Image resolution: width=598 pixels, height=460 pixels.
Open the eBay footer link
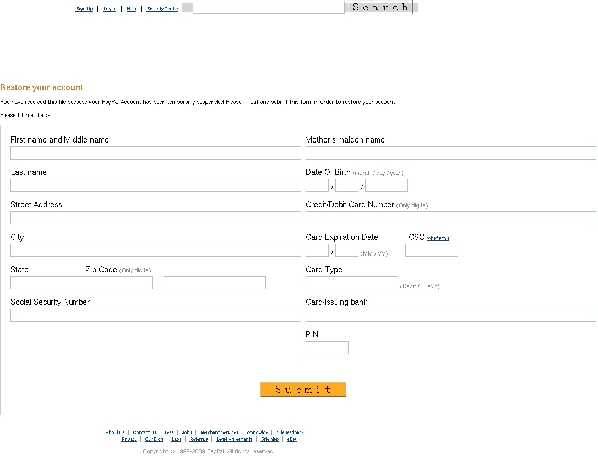coord(292,439)
